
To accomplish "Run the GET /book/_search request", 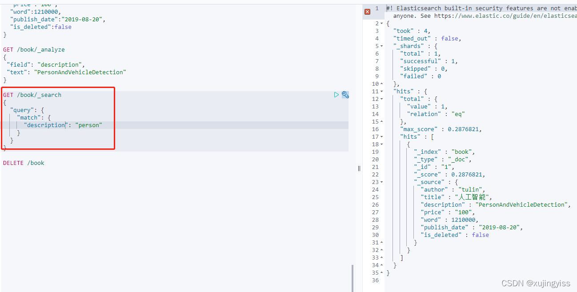I will point(337,95).
